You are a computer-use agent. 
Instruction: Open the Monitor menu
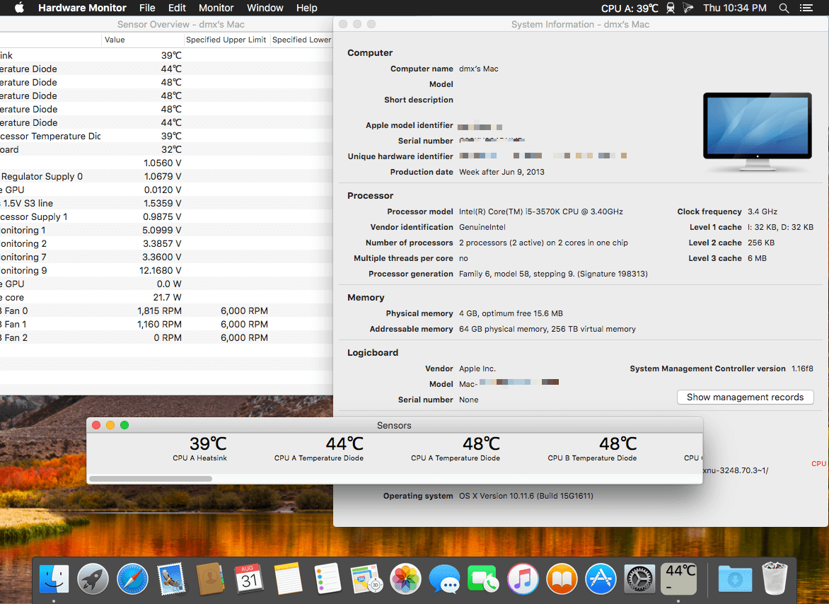click(x=216, y=8)
